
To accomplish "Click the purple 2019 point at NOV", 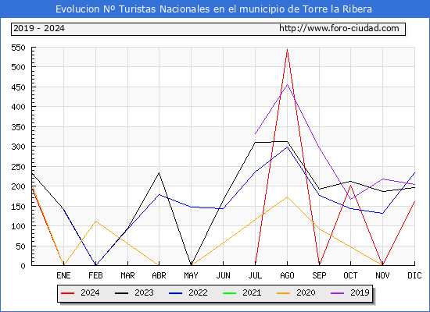I will click(x=382, y=179).
